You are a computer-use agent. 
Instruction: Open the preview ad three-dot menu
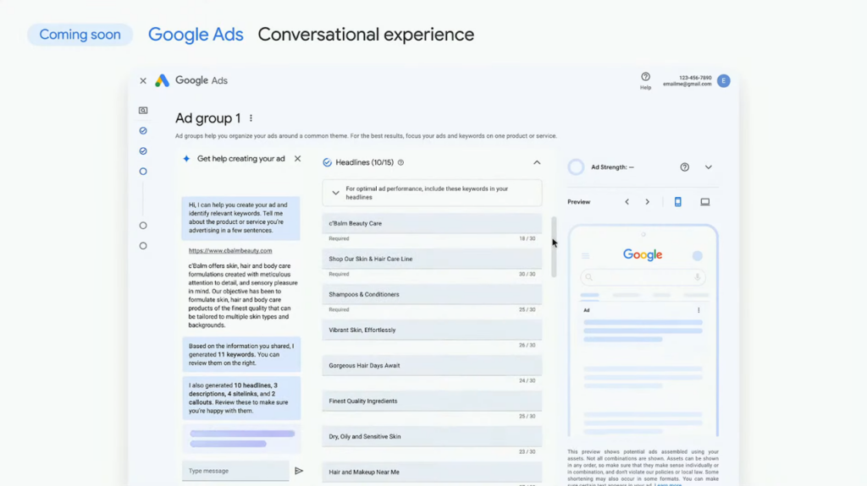coord(699,310)
